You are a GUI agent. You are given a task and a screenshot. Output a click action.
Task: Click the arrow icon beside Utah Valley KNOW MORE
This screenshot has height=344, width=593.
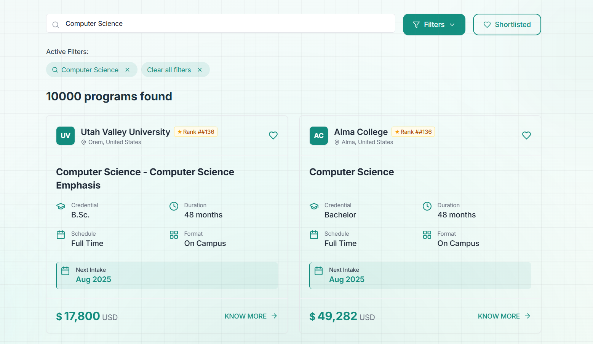[274, 316]
